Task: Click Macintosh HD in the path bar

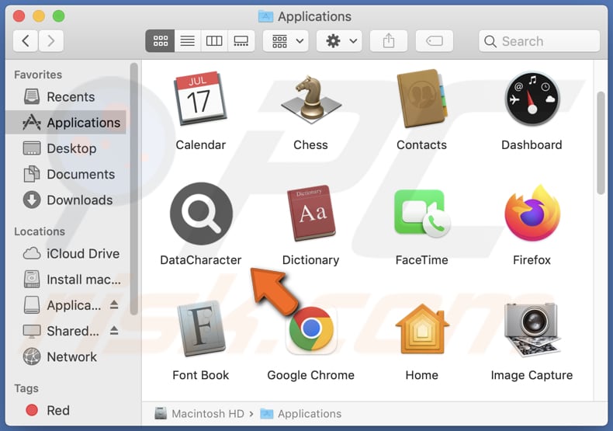Action: click(200, 413)
